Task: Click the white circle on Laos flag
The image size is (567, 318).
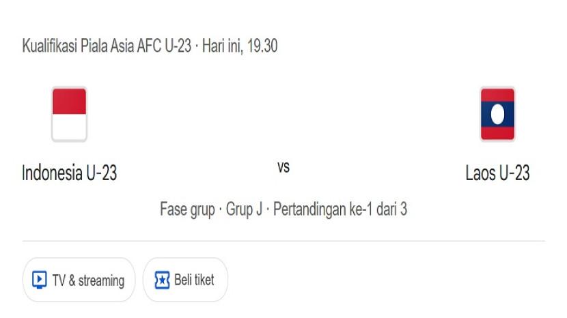Action: [x=497, y=114]
